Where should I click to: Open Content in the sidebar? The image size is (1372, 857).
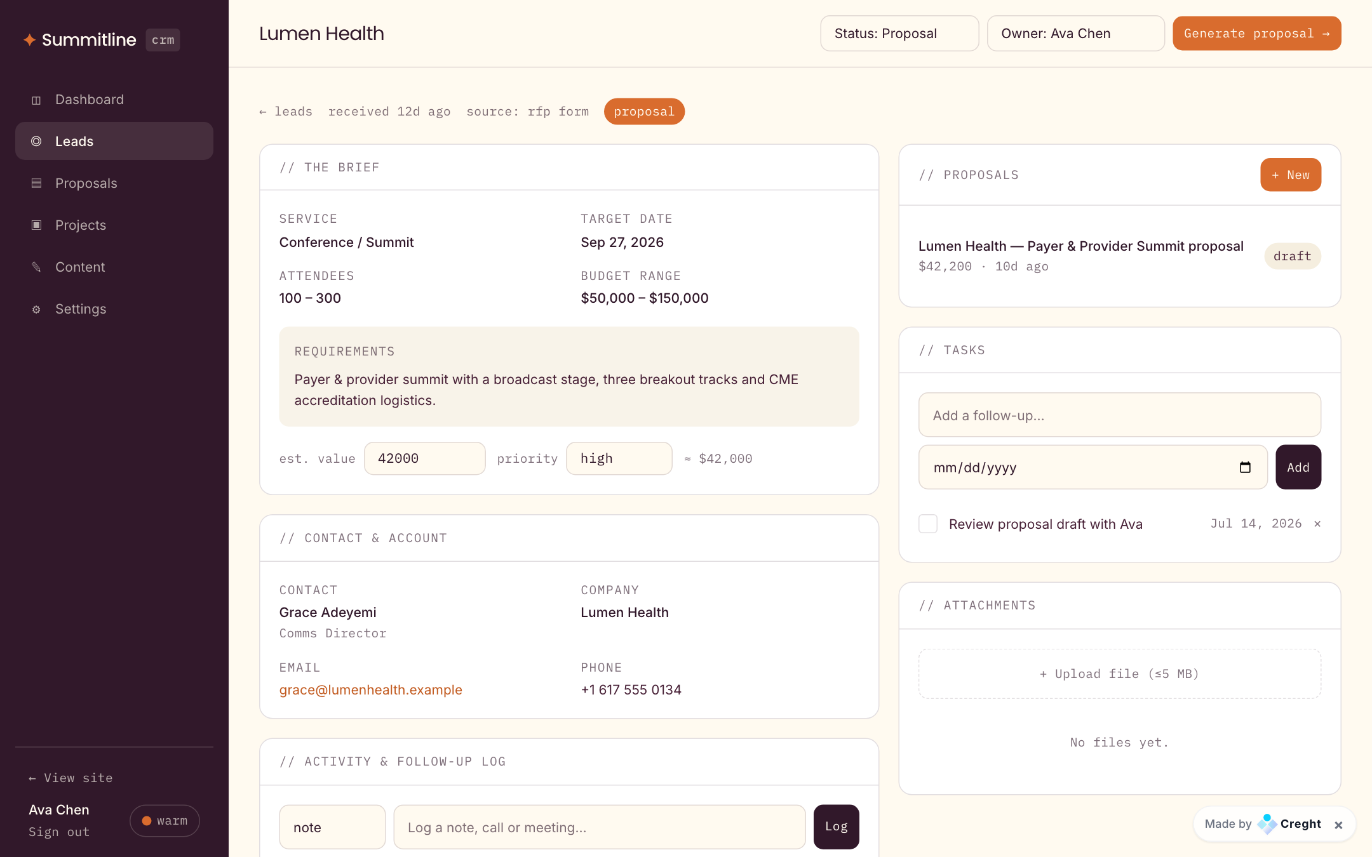[114, 267]
